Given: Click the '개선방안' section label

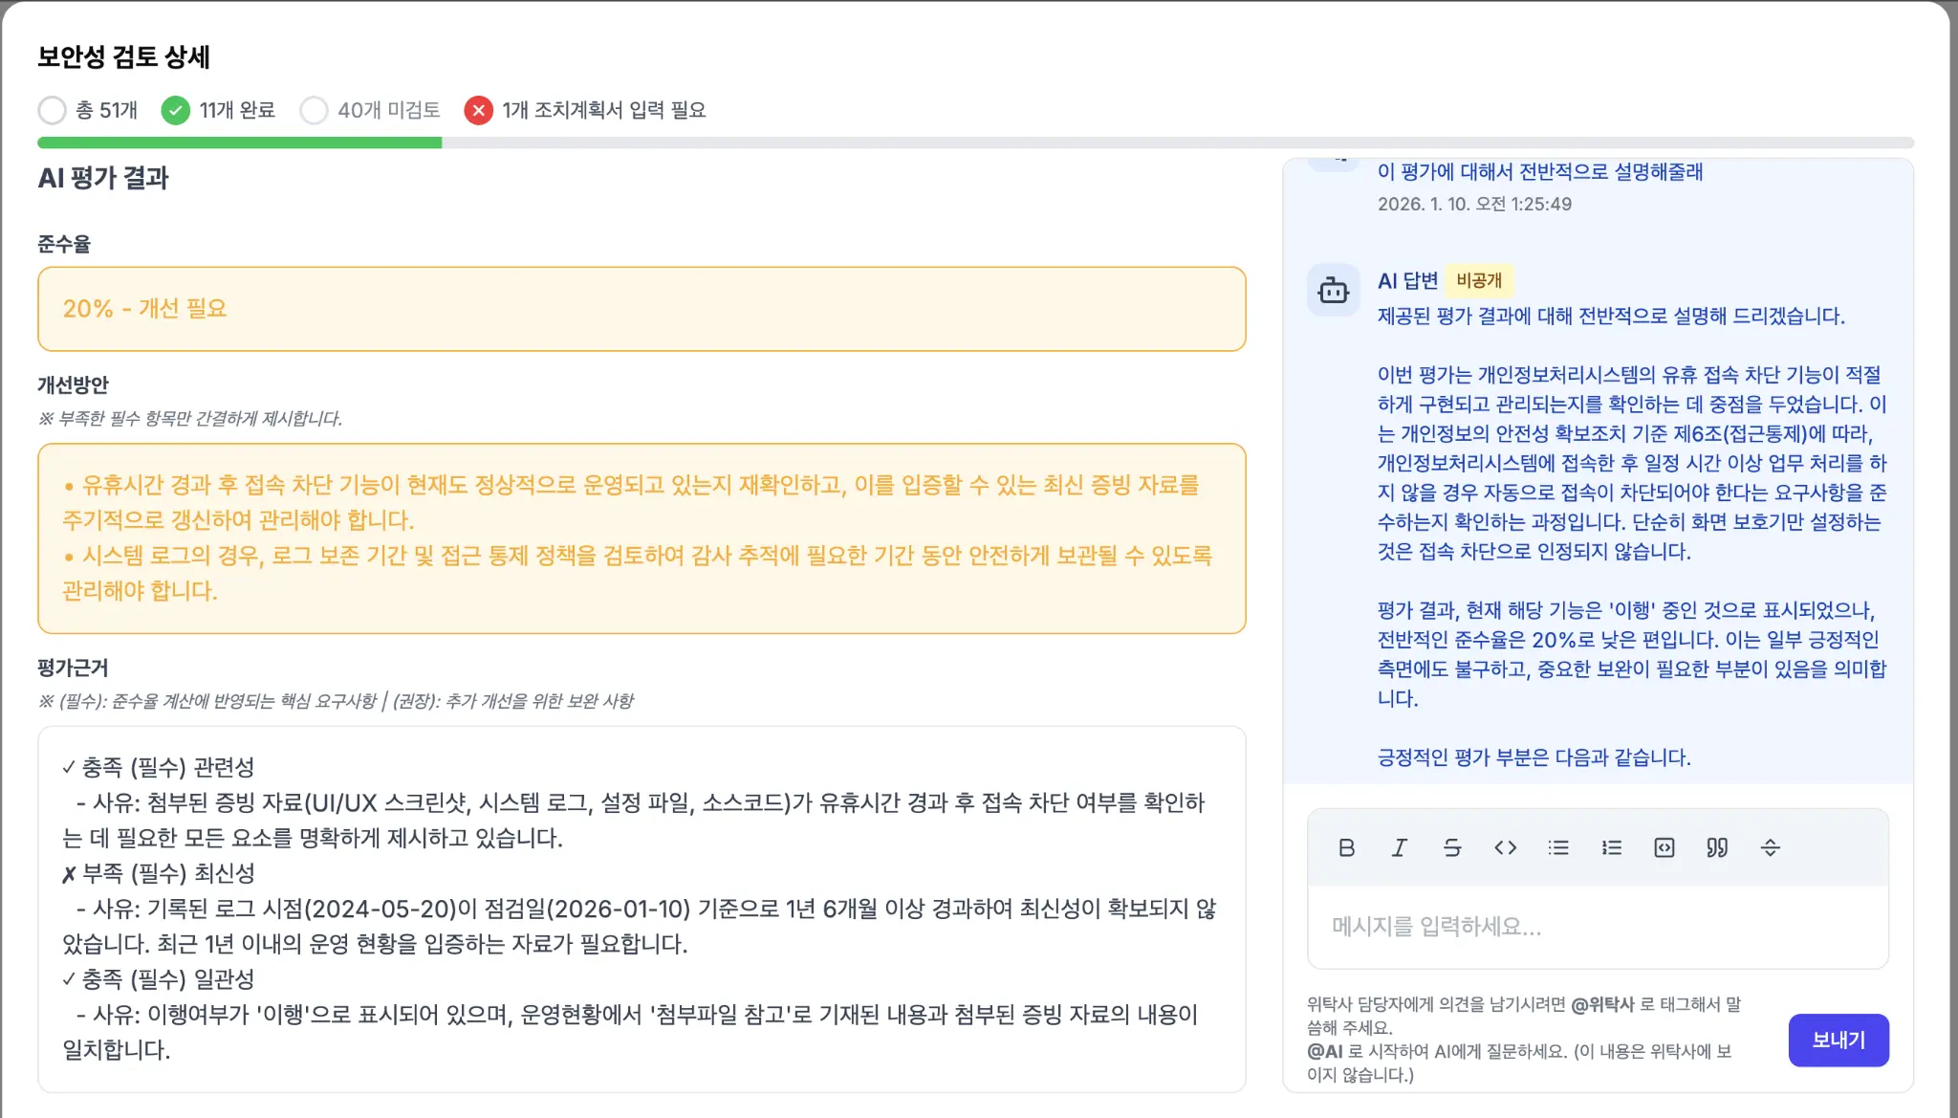Looking at the screenshot, I should pyautogui.click(x=73, y=384).
